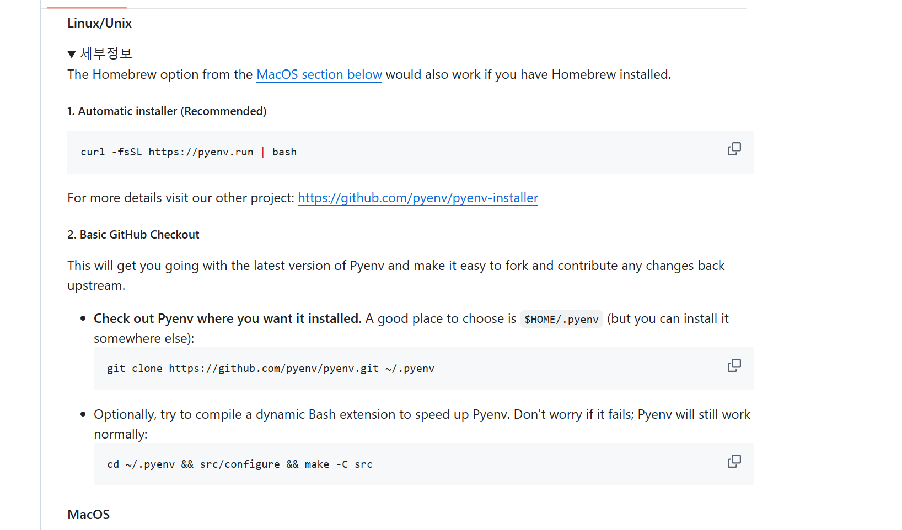Collapse the 세부정보 disclosure triangle

point(72,54)
